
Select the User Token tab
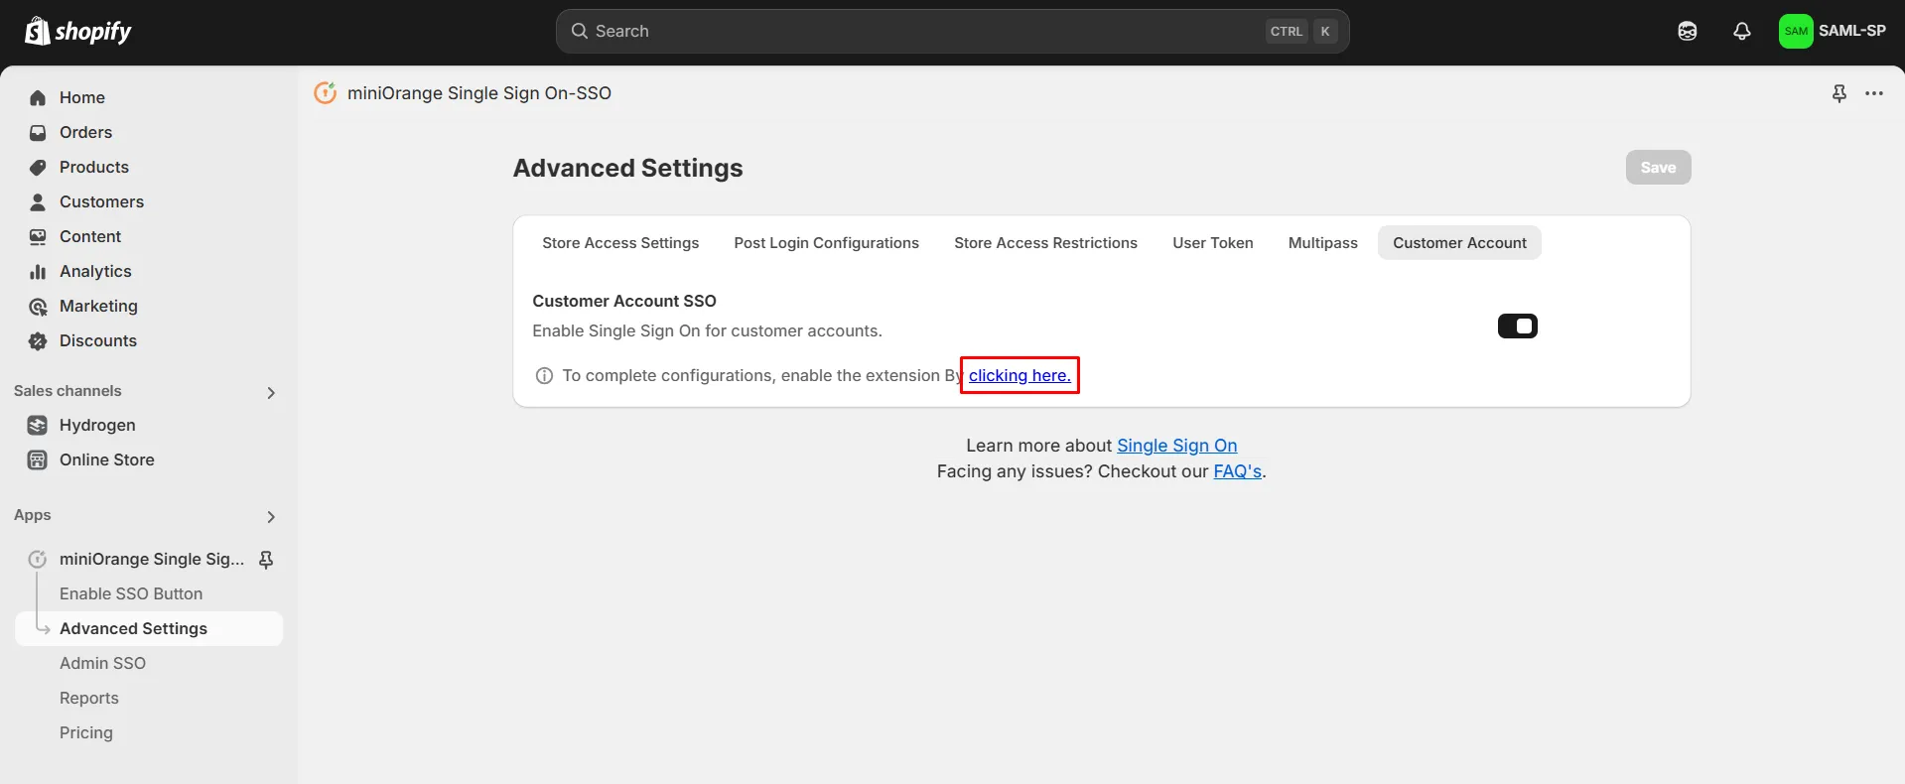pyautogui.click(x=1212, y=243)
